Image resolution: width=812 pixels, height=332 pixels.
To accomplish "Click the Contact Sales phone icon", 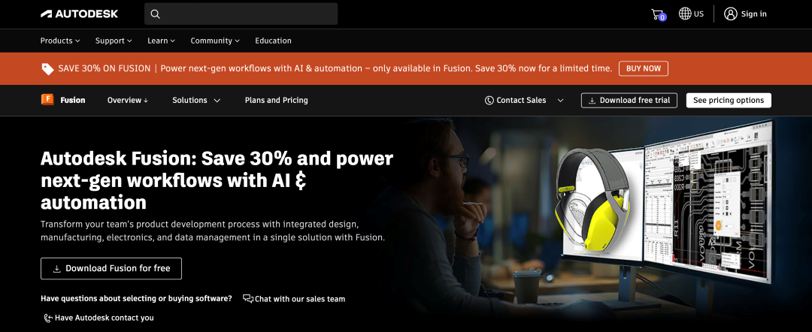I will click(x=489, y=101).
